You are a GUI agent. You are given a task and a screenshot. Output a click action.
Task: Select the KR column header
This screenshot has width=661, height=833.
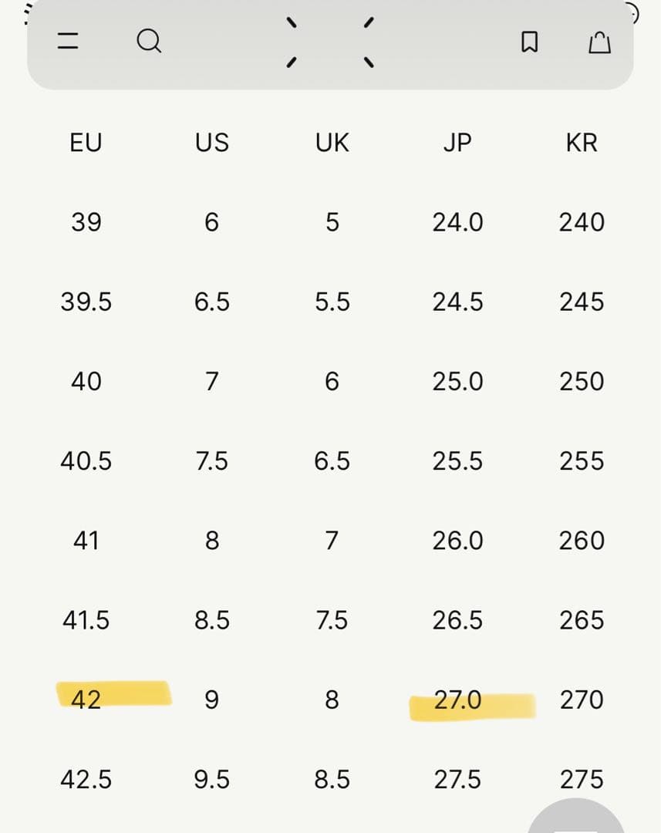582,143
